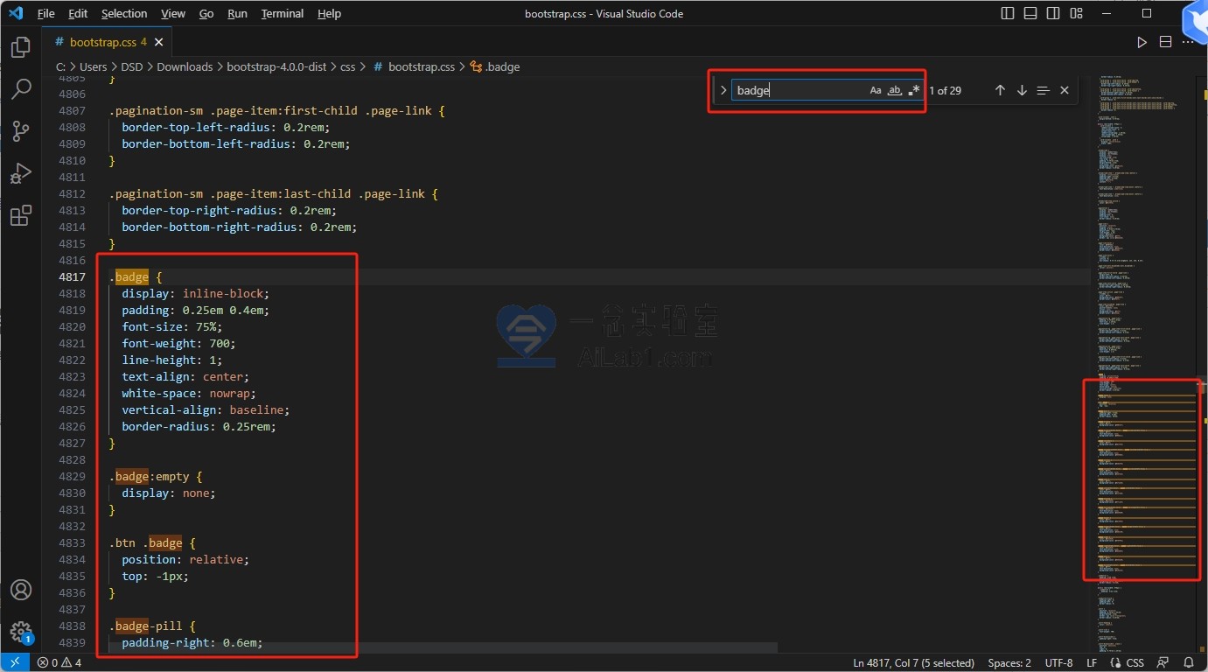
Task: Click Ln 4817, Col 7 status entry
Action: point(913,663)
